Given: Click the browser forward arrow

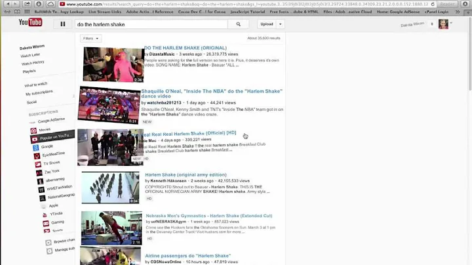Looking at the screenshot, I should click(x=15, y=4).
